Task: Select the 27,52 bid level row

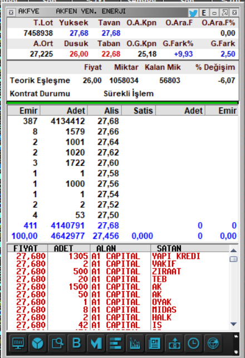Action: [x=123, y=204]
